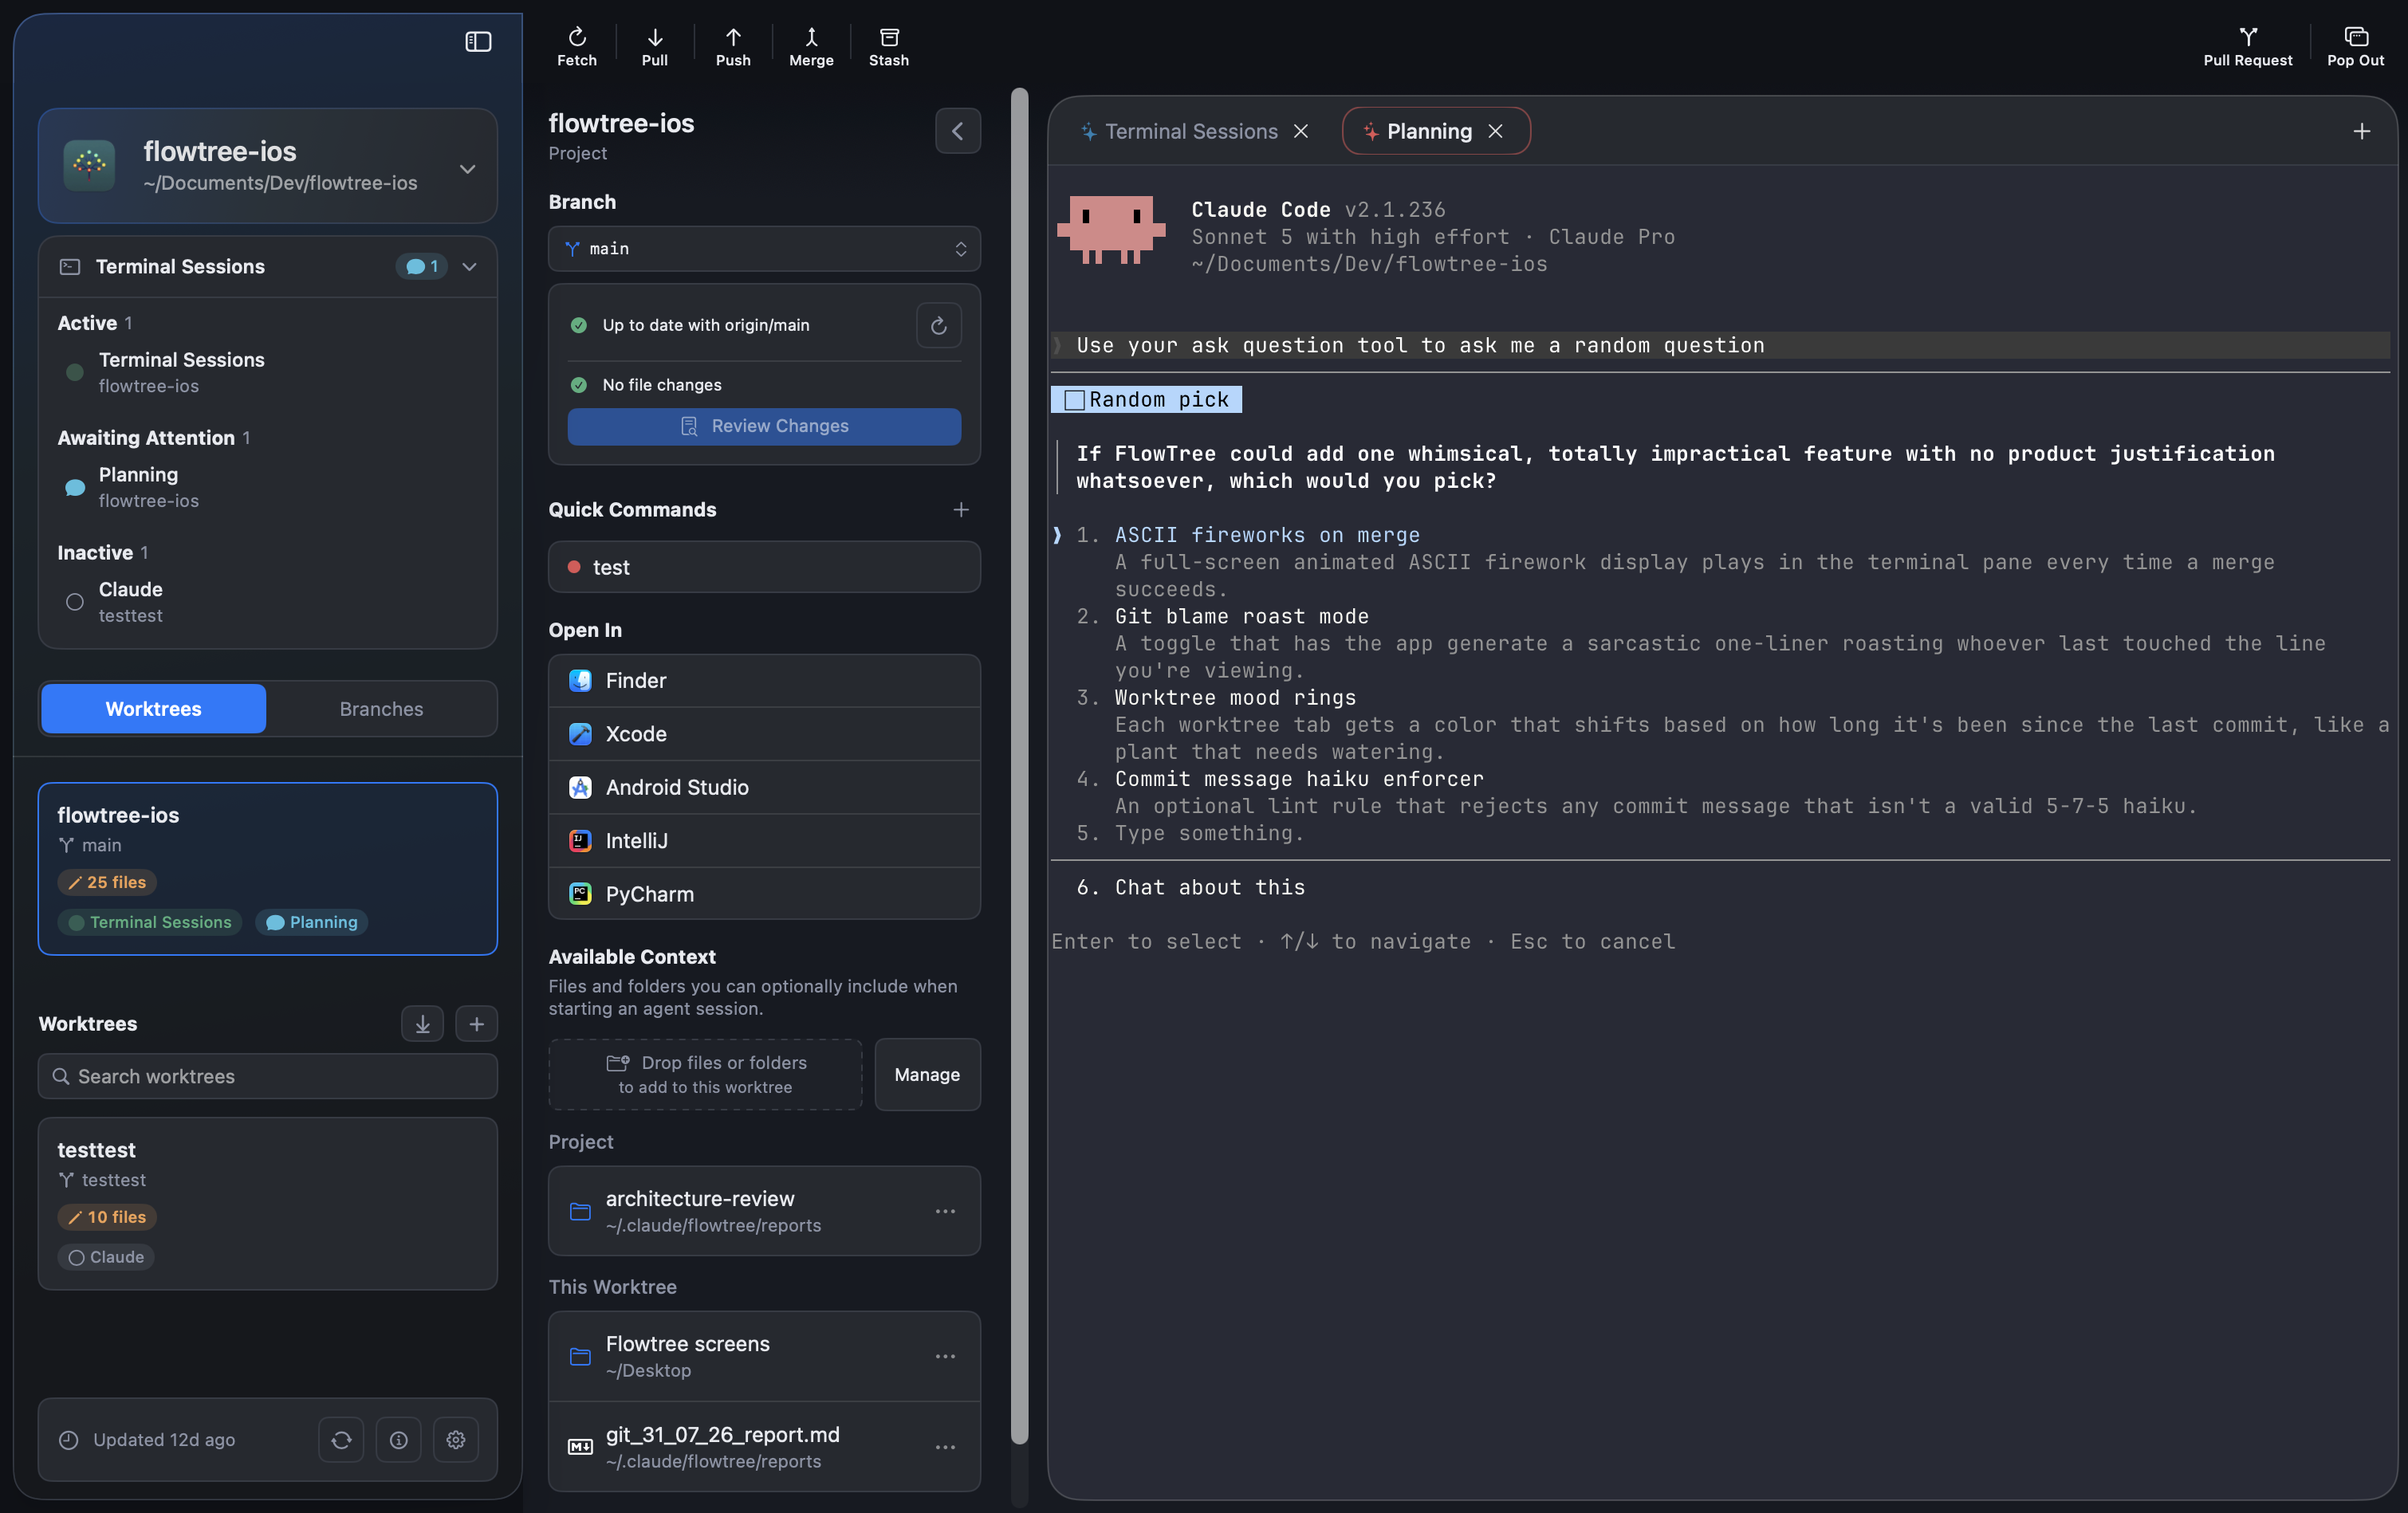This screenshot has height=1513, width=2408.
Task: Open worktree in PyCharm
Action: tap(764, 894)
